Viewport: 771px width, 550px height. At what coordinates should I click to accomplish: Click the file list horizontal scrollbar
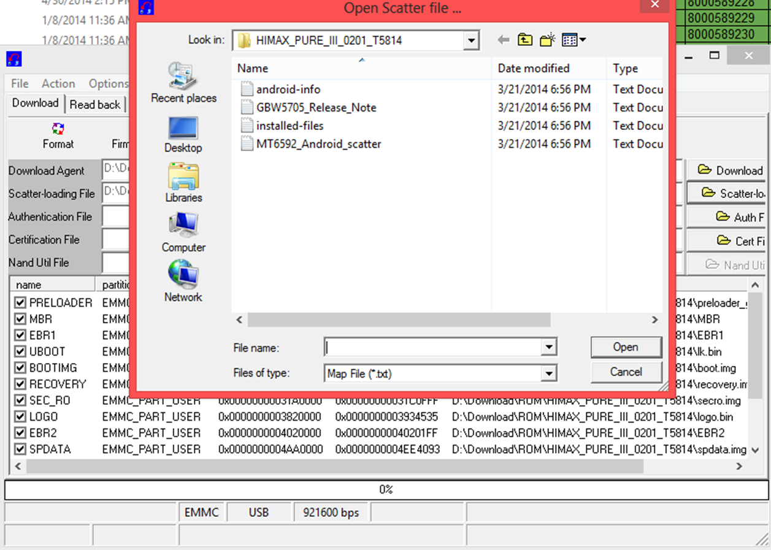click(399, 320)
